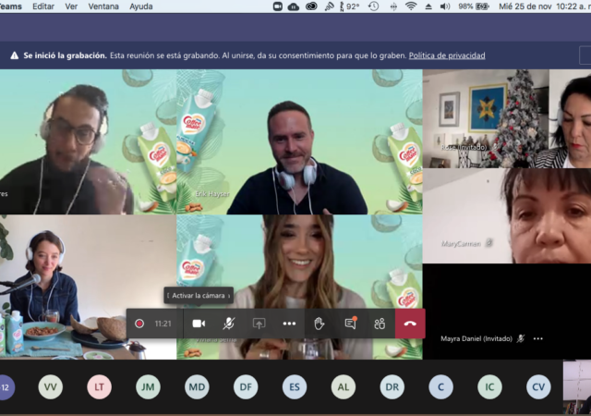Open the share screen tray
This screenshot has width=591, height=416.
pyautogui.click(x=259, y=324)
